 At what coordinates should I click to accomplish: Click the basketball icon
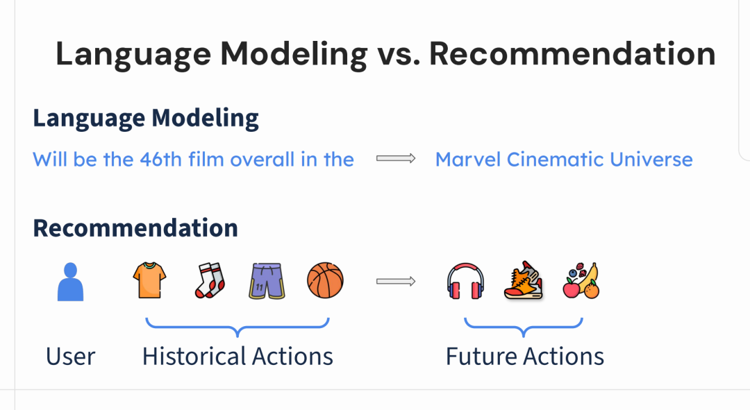[x=325, y=281]
